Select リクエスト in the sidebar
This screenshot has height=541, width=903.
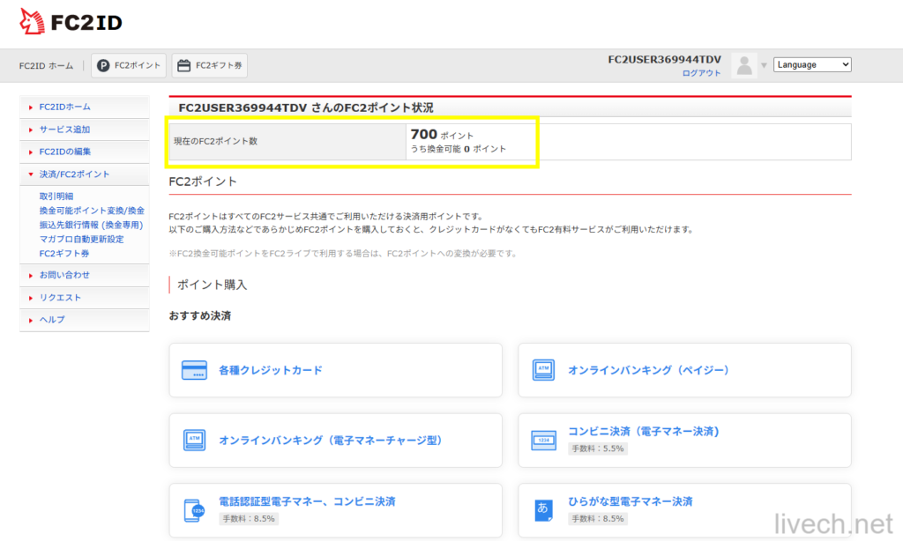pos(60,298)
